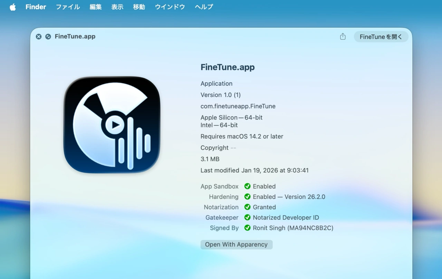Click the fullscreen button beside the close button
The height and width of the screenshot is (279, 442).
pyautogui.click(x=48, y=37)
